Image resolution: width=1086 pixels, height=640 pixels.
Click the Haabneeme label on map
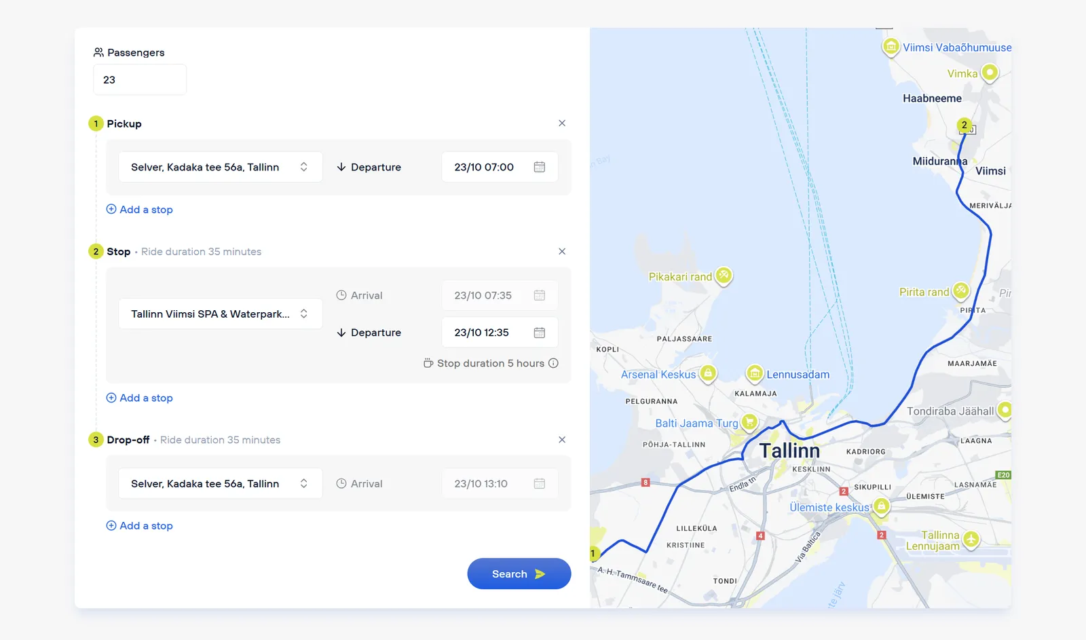(x=932, y=98)
